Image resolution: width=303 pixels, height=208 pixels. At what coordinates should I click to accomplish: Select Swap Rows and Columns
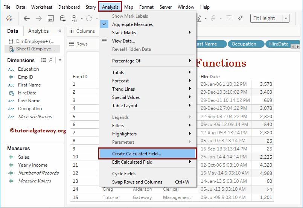148,182
